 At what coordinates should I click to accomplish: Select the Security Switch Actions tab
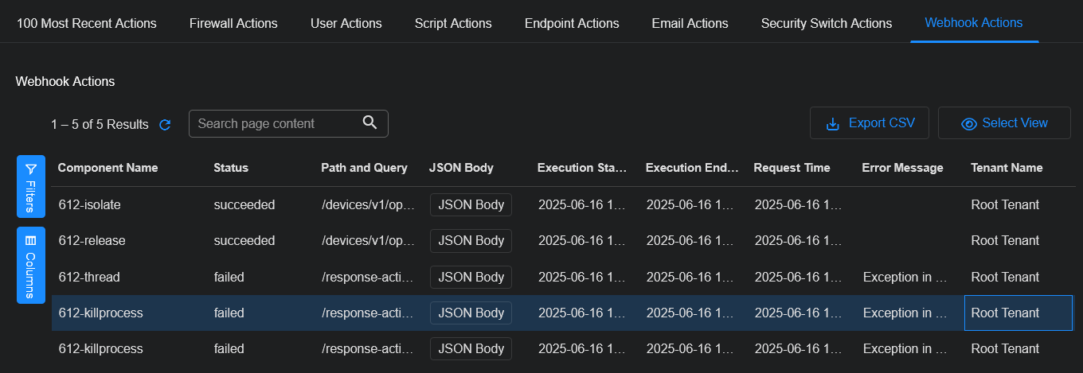[x=826, y=23]
